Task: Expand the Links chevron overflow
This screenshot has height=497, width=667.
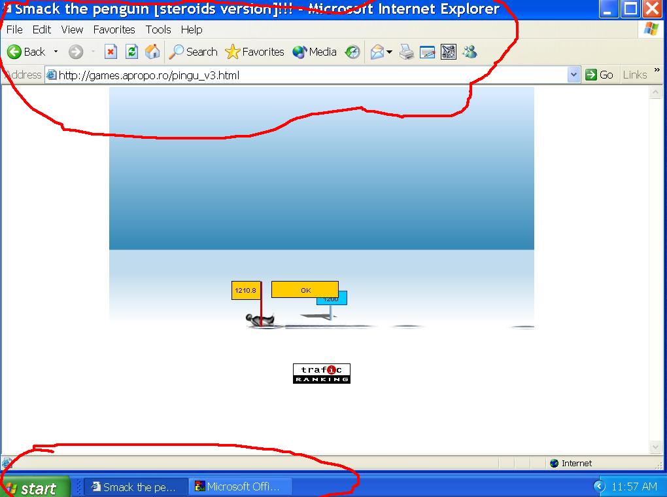Action: click(x=657, y=70)
